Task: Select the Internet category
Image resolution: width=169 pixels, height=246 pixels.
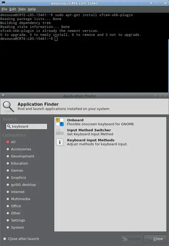Action: tap(15, 192)
